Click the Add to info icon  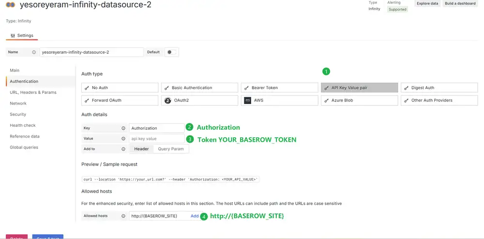click(x=123, y=149)
